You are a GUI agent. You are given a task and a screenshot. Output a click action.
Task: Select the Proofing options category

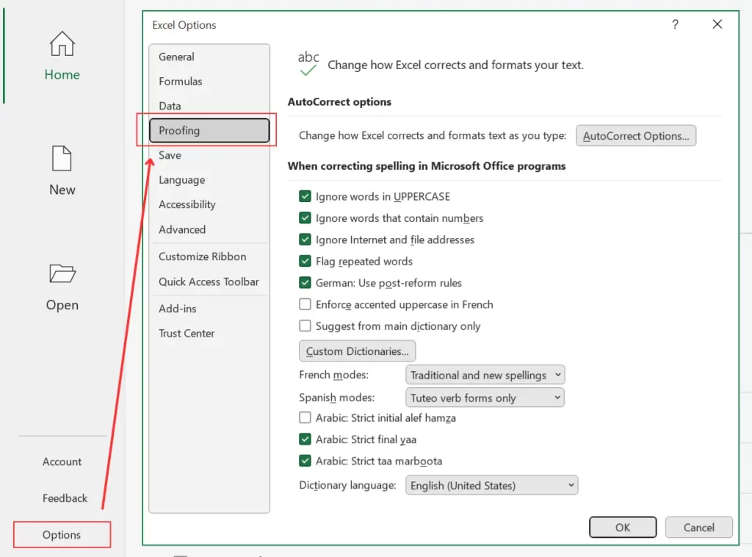point(209,131)
